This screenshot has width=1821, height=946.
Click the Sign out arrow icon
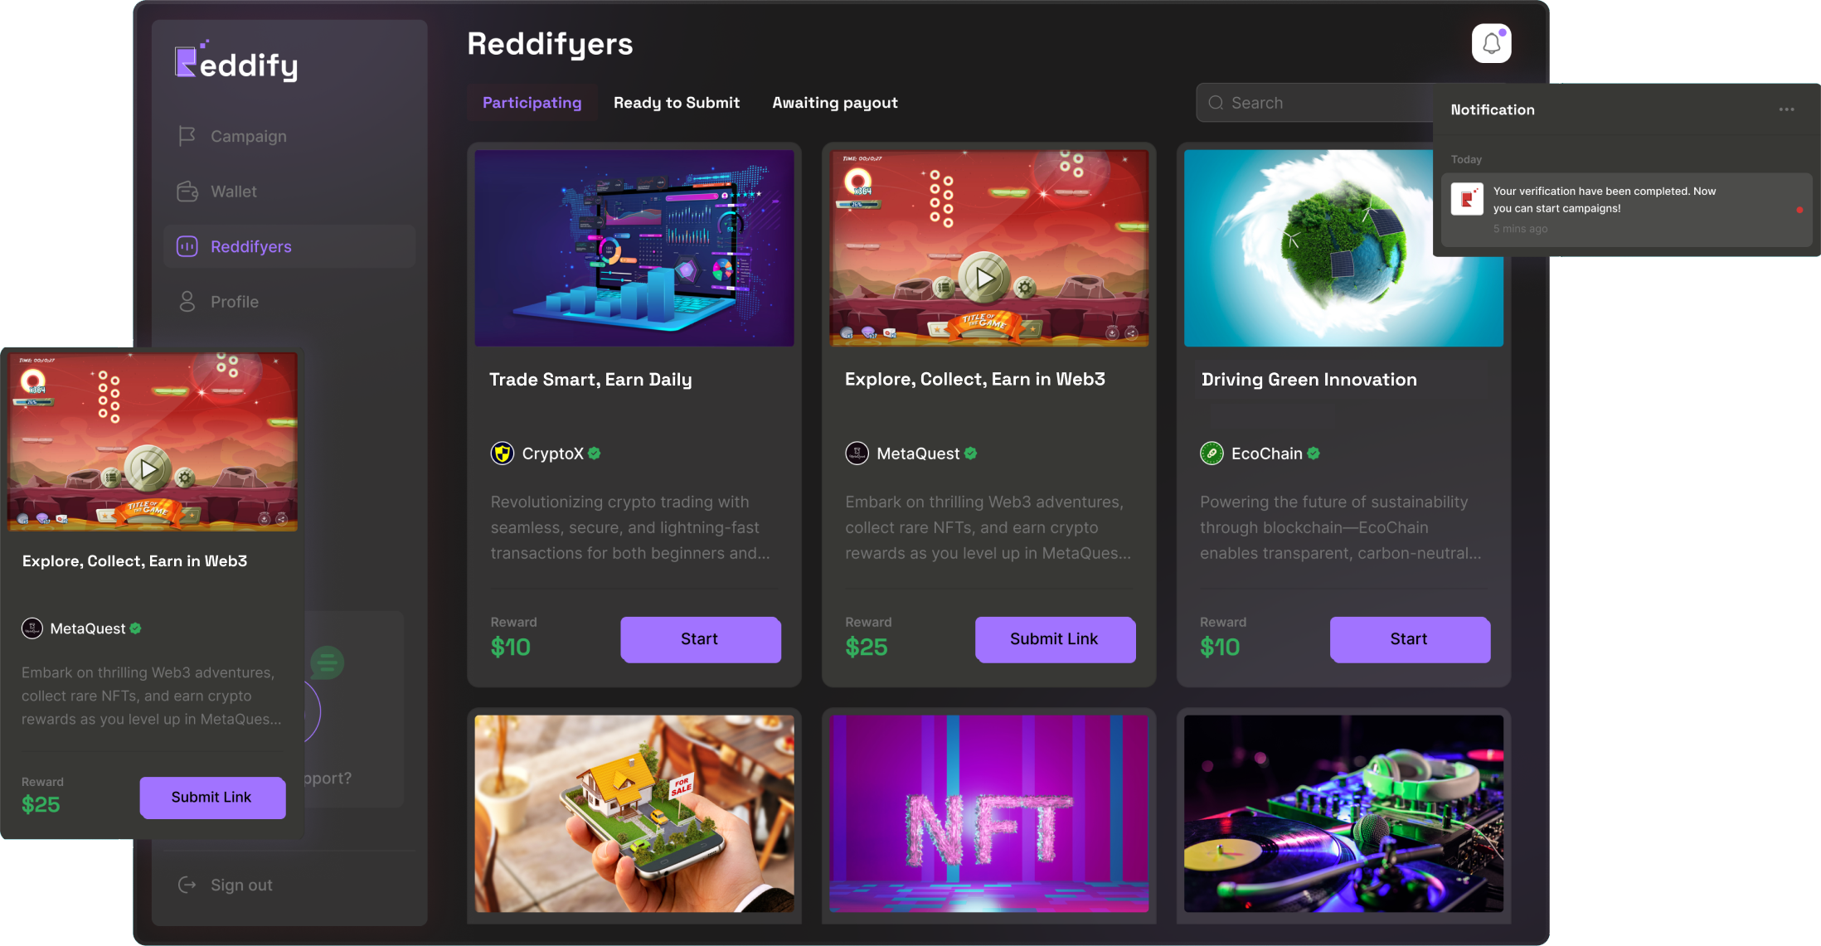coord(187,885)
